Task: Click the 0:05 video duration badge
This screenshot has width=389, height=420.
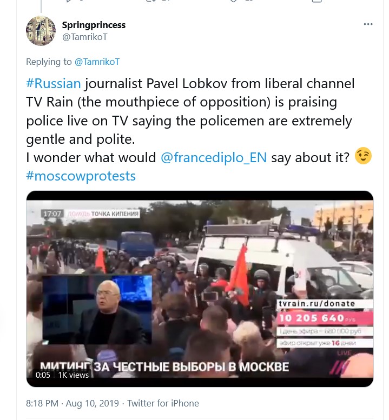Action: (x=43, y=375)
